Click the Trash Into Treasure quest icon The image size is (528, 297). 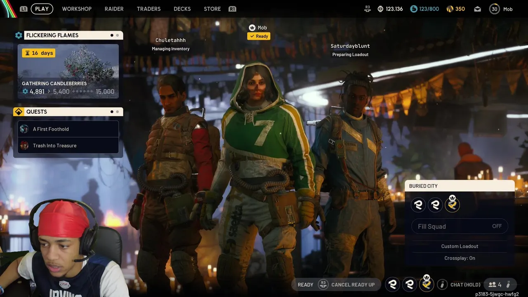click(24, 146)
